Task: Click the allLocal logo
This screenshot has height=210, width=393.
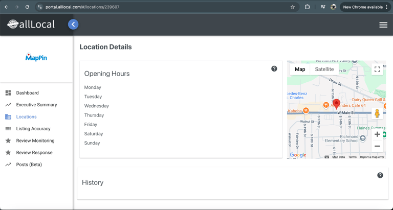Action: pyautogui.click(x=31, y=25)
